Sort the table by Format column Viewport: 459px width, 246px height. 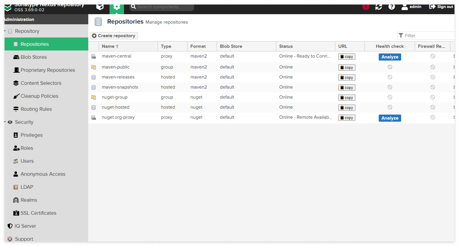(202, 46)
